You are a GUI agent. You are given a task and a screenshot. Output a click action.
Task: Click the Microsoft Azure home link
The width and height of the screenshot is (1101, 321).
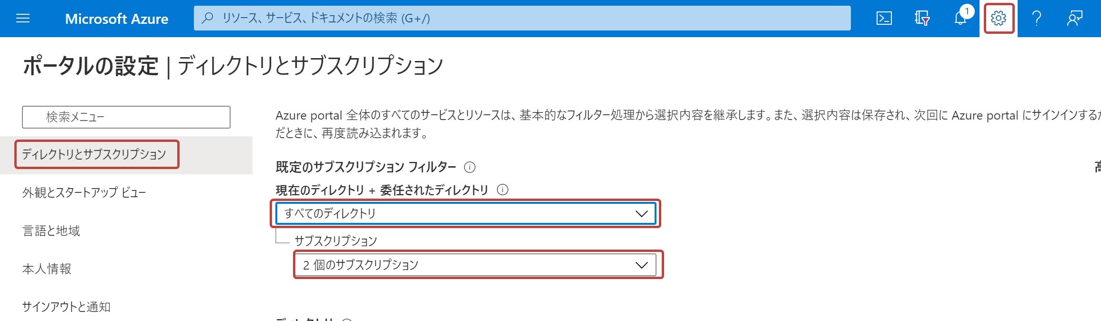pos(117,19)
